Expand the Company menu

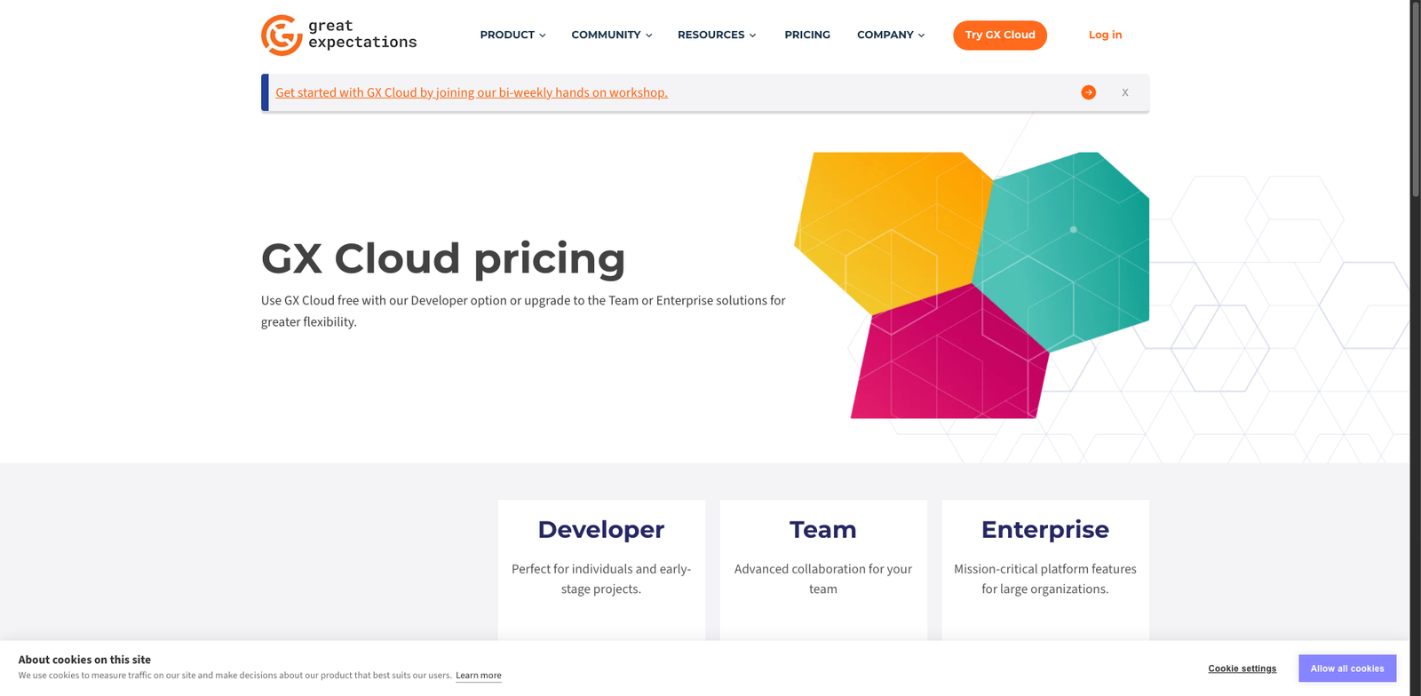pos(891,35)
